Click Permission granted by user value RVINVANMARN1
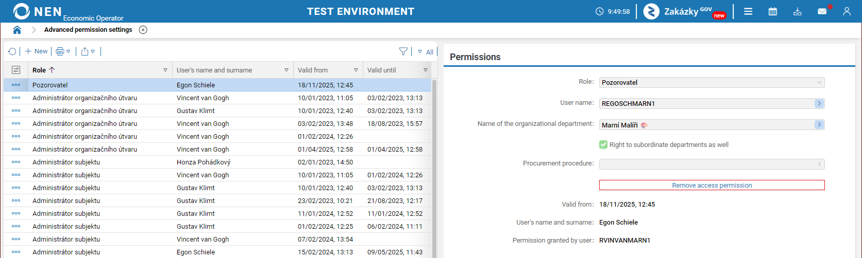 click(624, 240)
